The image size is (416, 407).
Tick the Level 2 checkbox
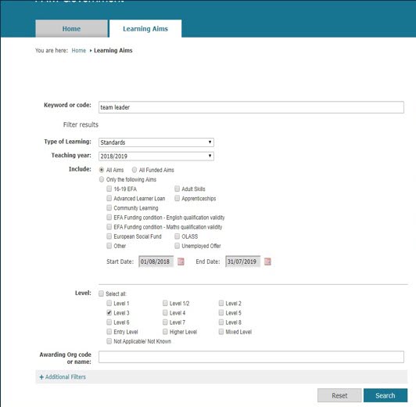(x=221, y=303)
